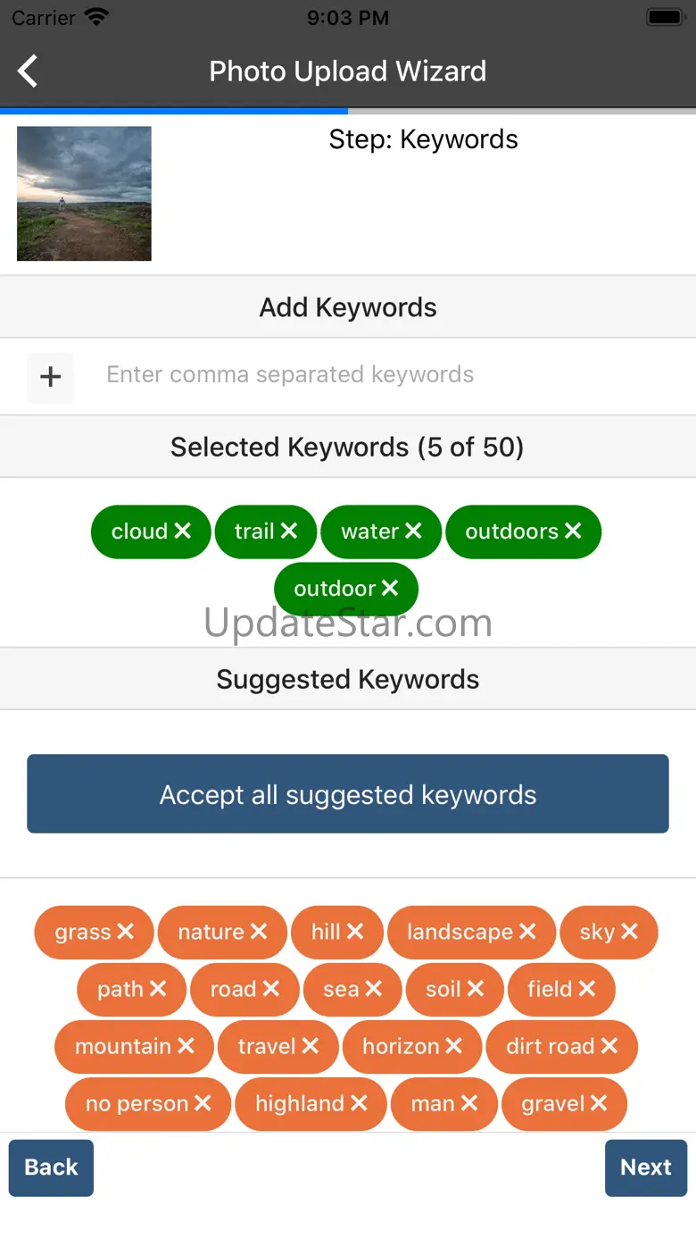696x1239 pixels.
Task: Select the 'mountain' suggested keyword
Action: 122,1046
